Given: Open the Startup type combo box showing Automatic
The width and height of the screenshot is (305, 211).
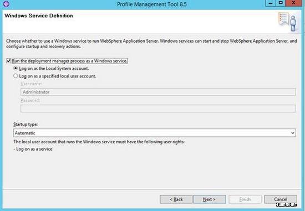Looking at the screenshot, I should click(x=155, y=133).
